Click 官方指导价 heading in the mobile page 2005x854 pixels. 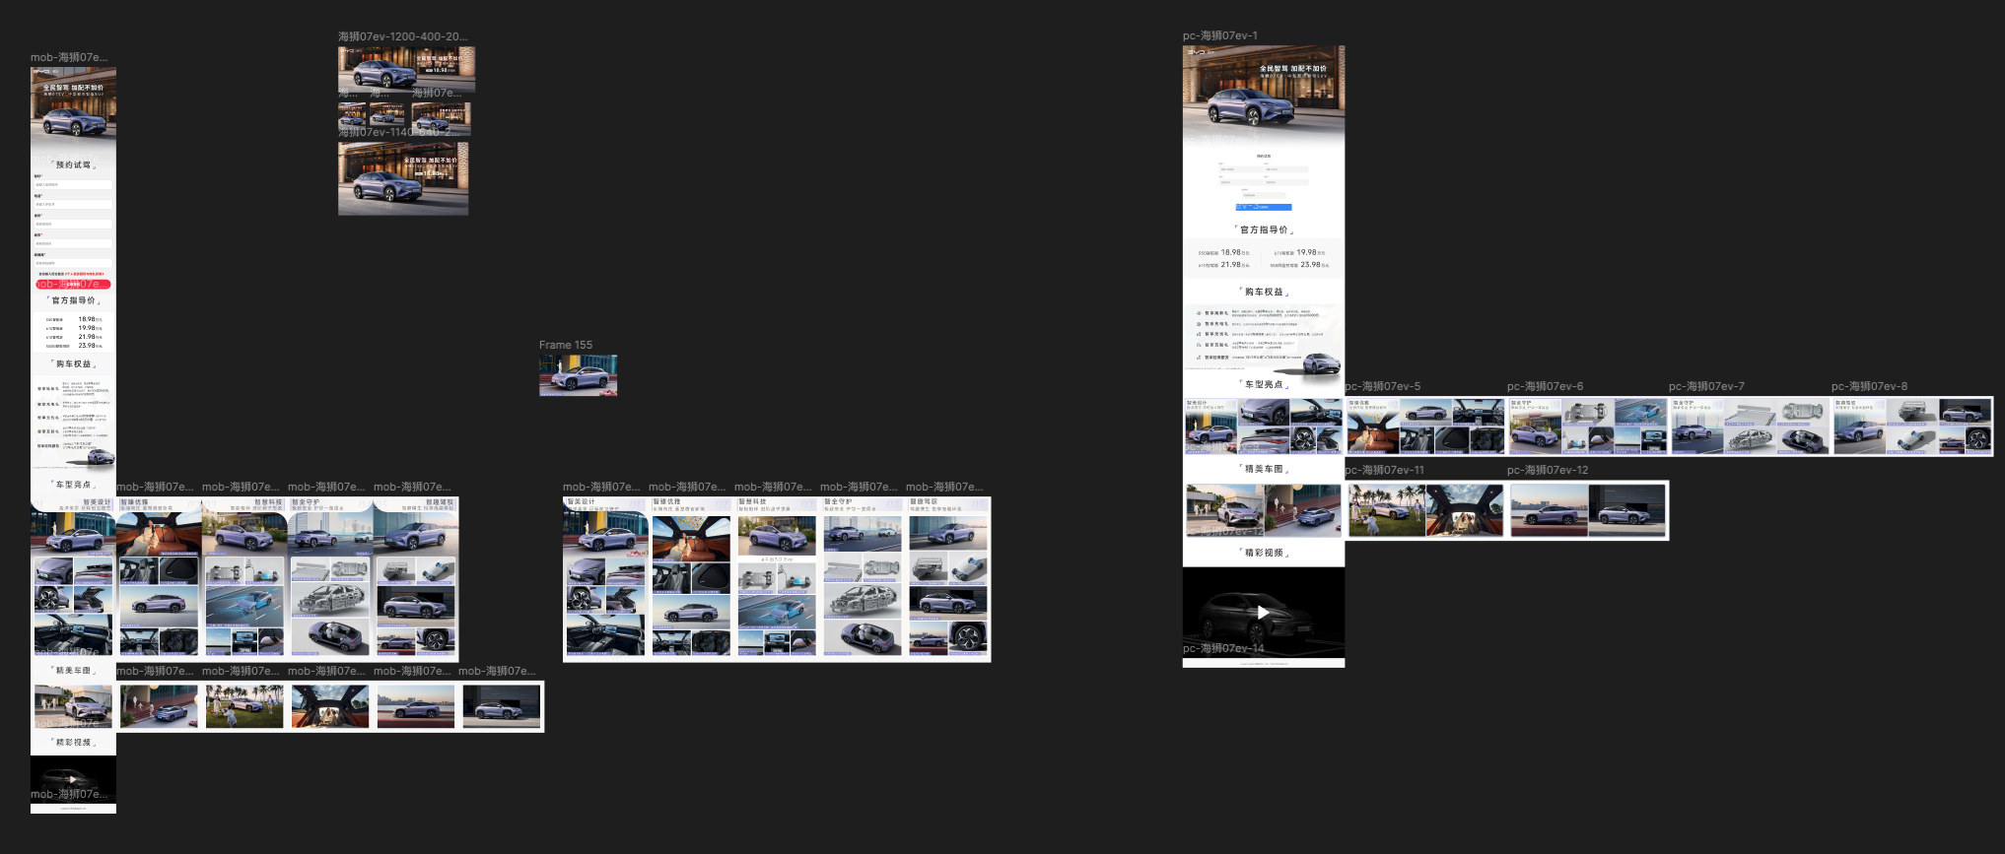tap(74, 300)
